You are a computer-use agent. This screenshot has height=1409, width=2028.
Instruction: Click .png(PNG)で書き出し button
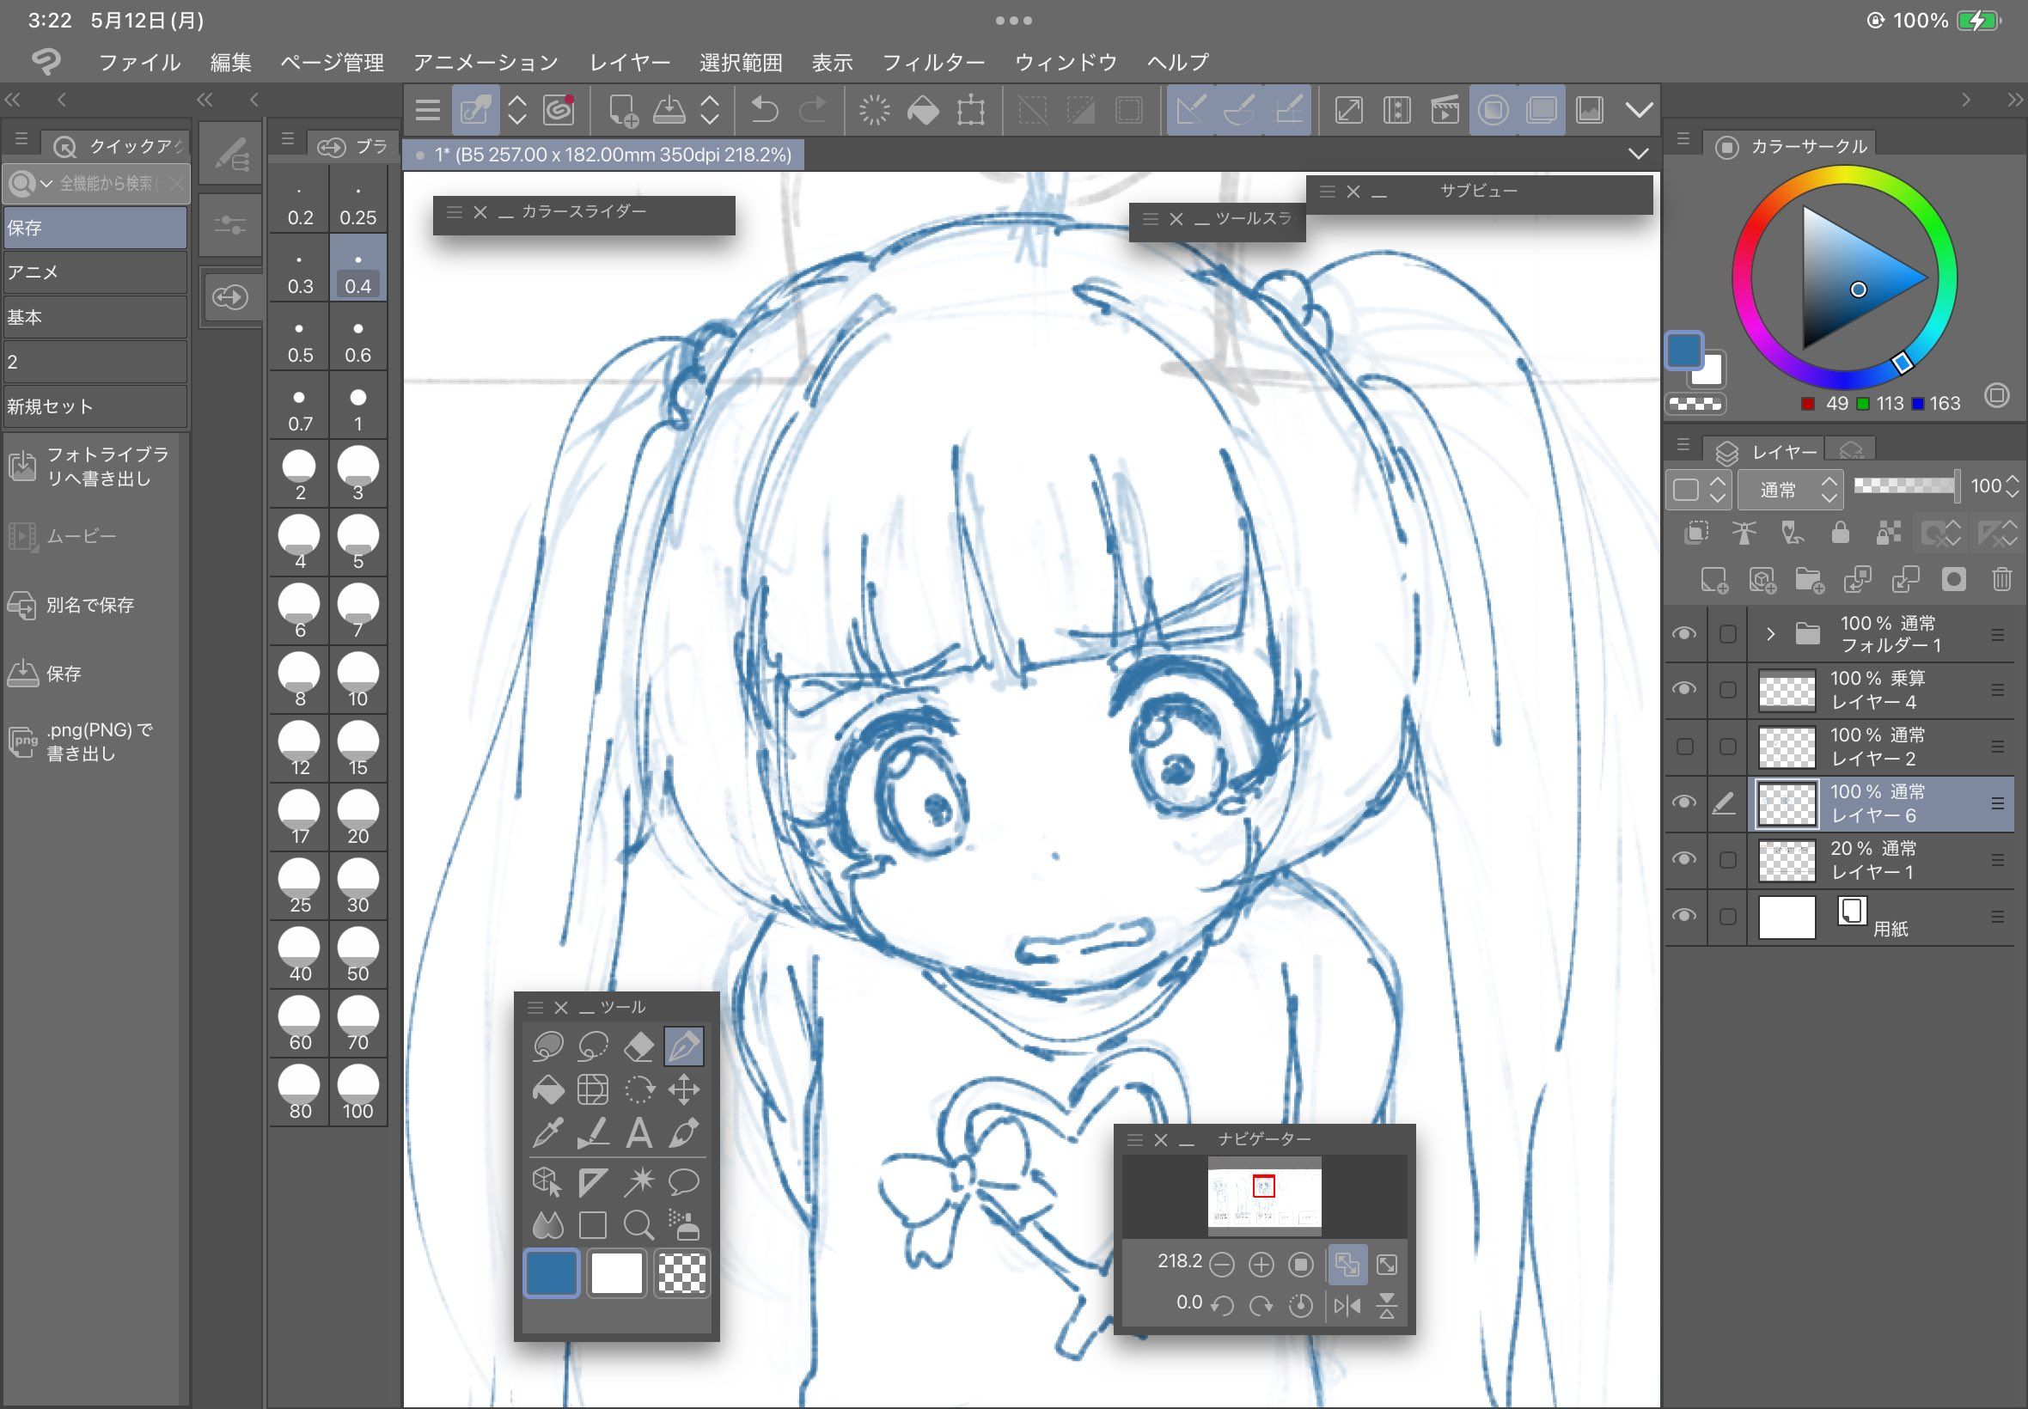[x=89, y=741]
